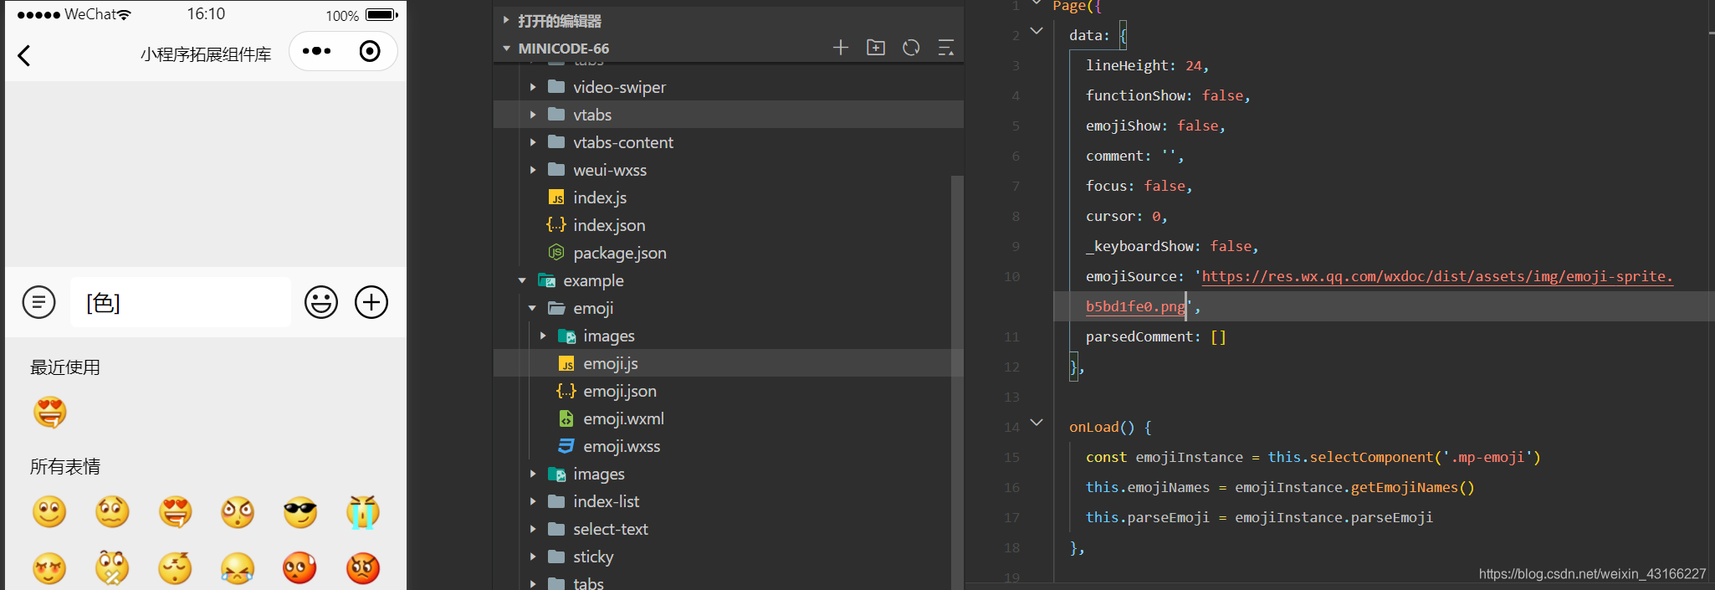Expand the 打开的编辑器 section

point(506,20)
